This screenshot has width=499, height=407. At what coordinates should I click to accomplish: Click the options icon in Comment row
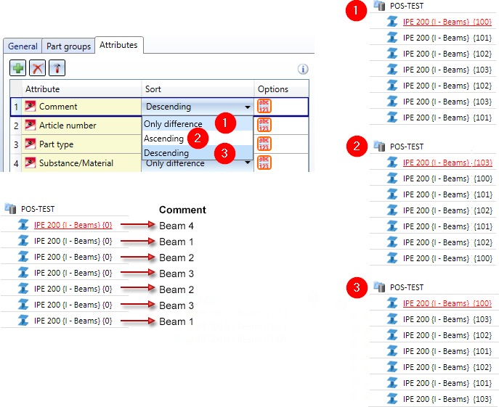tap(264, 106)
